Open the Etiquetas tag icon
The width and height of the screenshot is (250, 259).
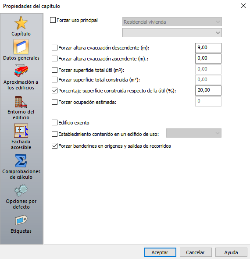click(21, 220)
